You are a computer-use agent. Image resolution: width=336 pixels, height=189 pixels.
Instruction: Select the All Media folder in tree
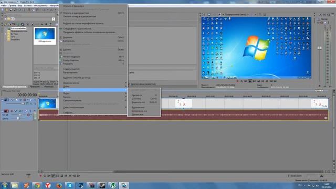(x=19, y=28)
